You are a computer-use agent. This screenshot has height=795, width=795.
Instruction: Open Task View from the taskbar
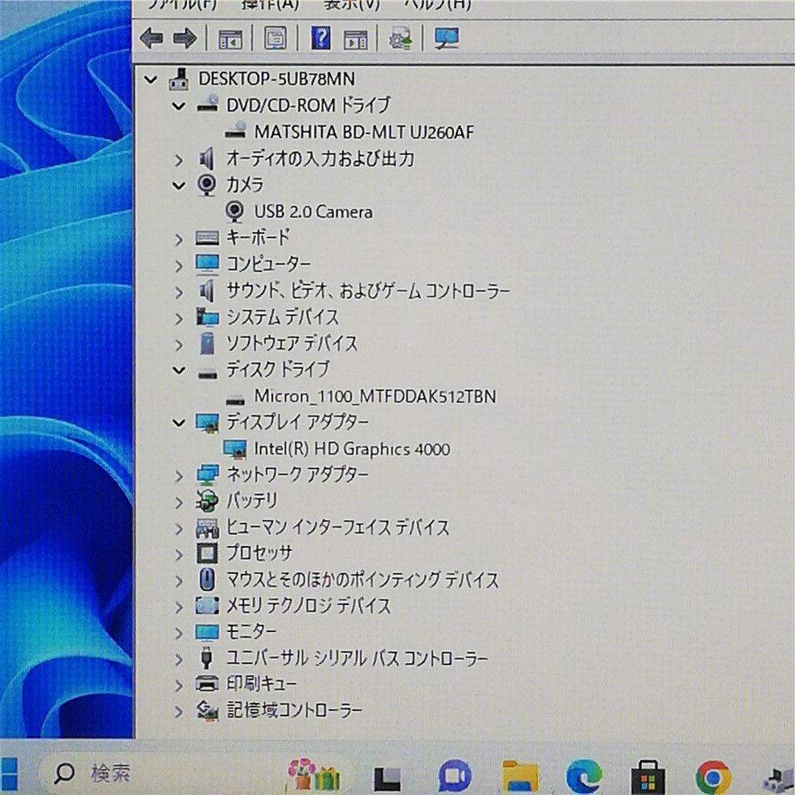(x=387, y=778)
